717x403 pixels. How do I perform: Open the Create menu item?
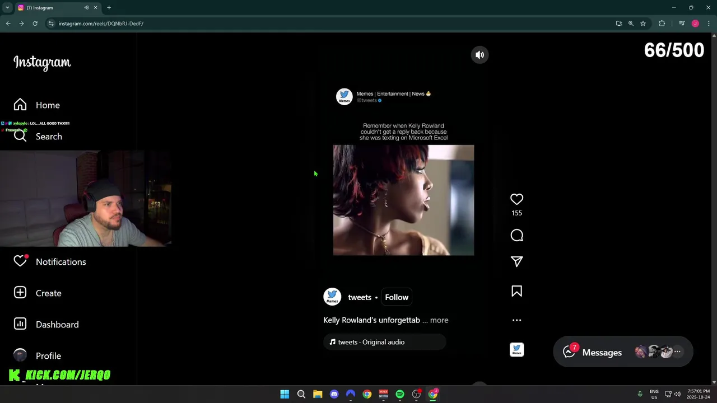pos(38,293)
